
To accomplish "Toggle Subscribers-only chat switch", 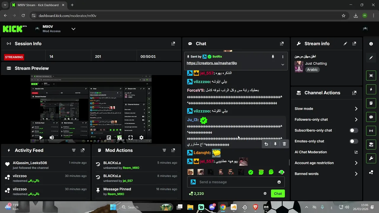I will [x=354, y=130].
